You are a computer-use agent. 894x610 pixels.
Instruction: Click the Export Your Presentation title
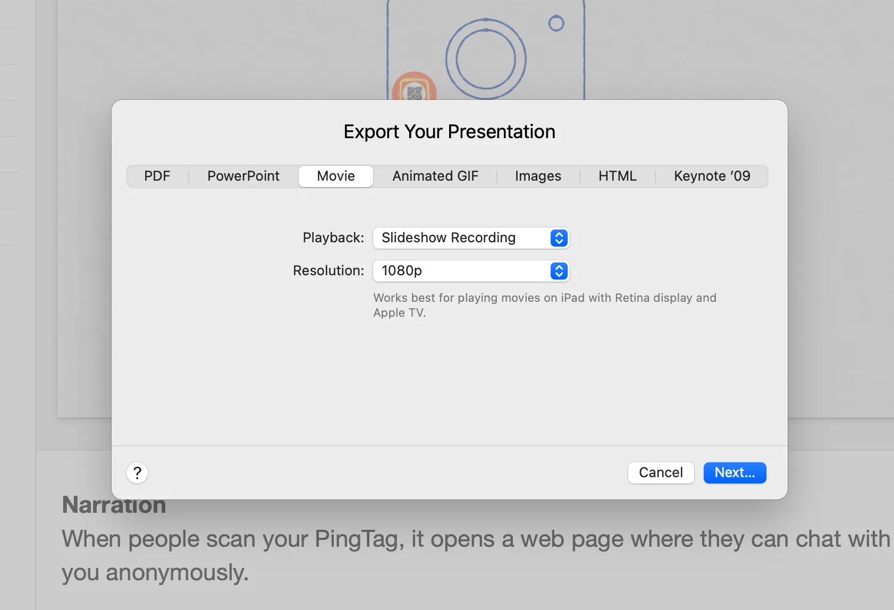click(x=450, y=131)
